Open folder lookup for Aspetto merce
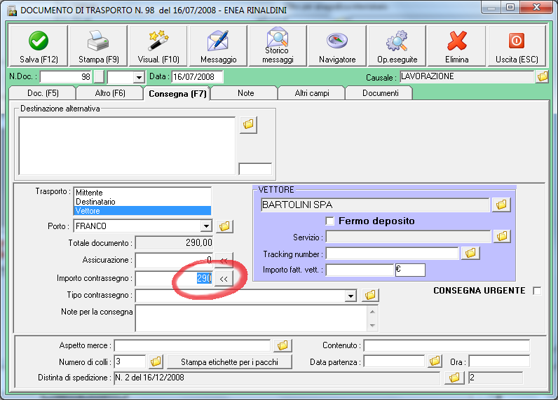This screenshot has width=558, height=400. (283, 345)
